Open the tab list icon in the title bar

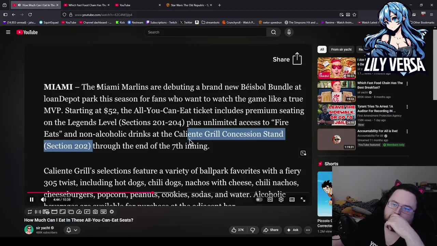click(x=4, y=5)
